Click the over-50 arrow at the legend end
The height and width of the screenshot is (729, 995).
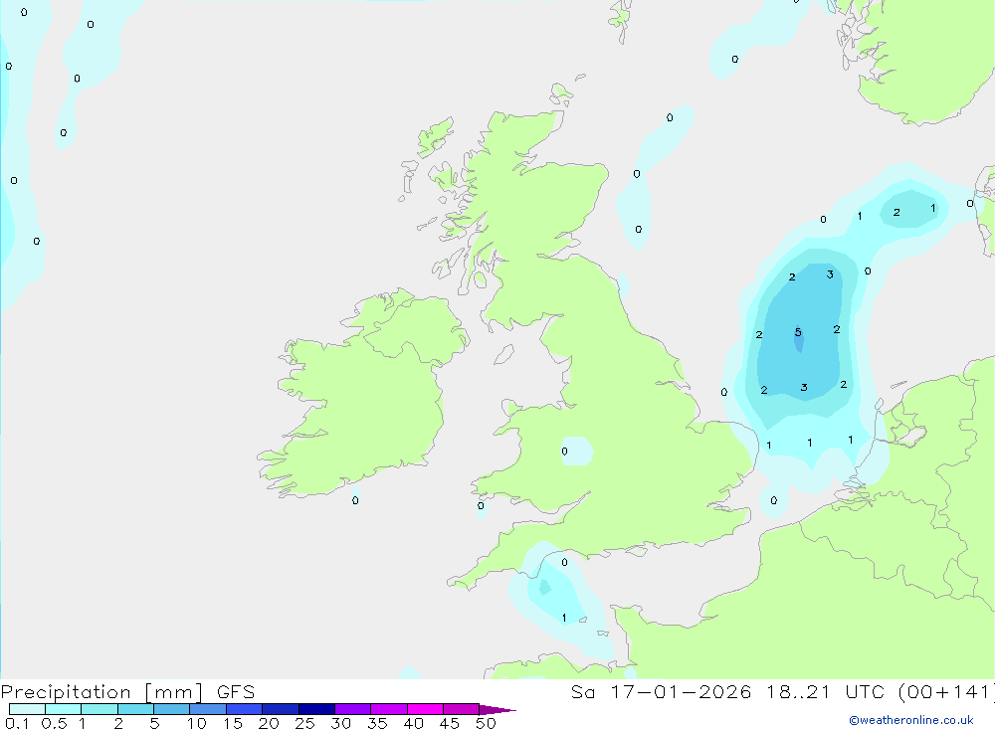(x=497, y=710)
